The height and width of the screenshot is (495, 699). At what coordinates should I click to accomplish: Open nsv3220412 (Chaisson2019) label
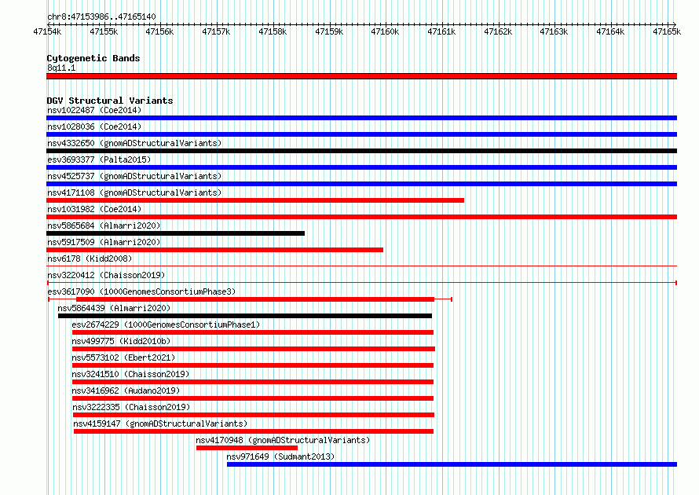(x=106, y=275)
